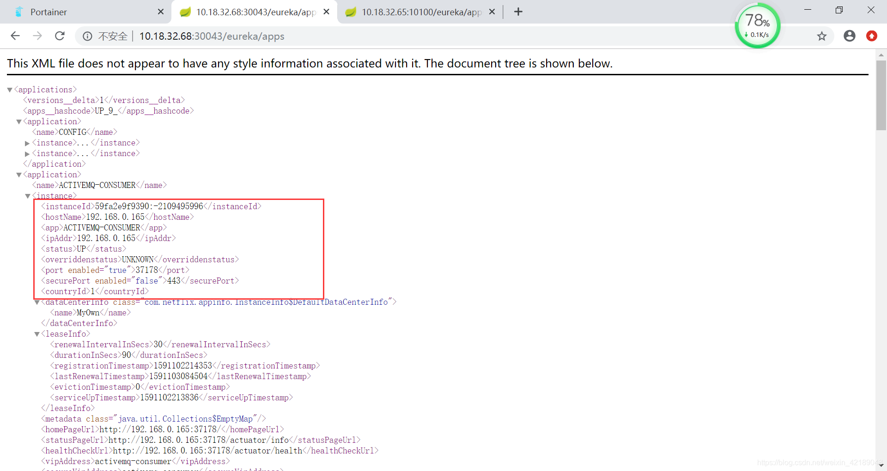Click the ipAddr 192.168.0.165 line
This screenshot has width=887, height=471.
pyautogui.click(x=109, y=238)
